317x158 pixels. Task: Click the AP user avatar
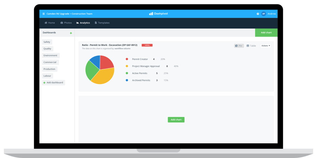263,14
